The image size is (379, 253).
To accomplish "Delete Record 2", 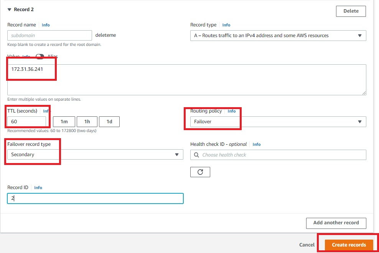I will click(351, 11).
